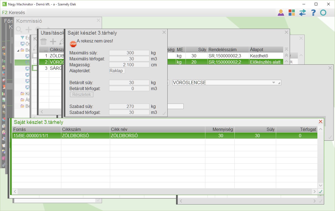Select the Ös monitor item in Kommissió tree
This screenshot has height=211, width=335.
[25, 44]
